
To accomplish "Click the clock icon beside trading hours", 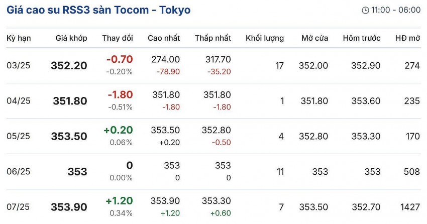I will pos(365,11).
